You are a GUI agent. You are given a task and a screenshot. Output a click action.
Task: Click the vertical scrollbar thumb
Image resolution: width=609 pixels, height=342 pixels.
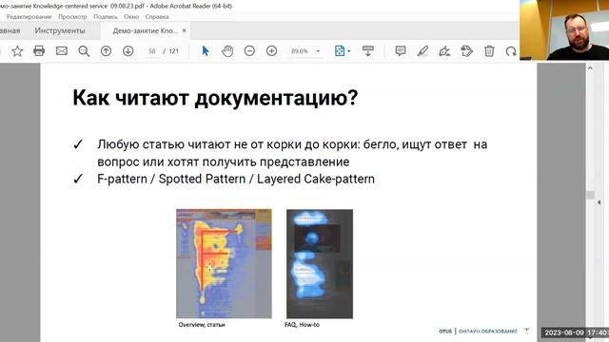590,195
